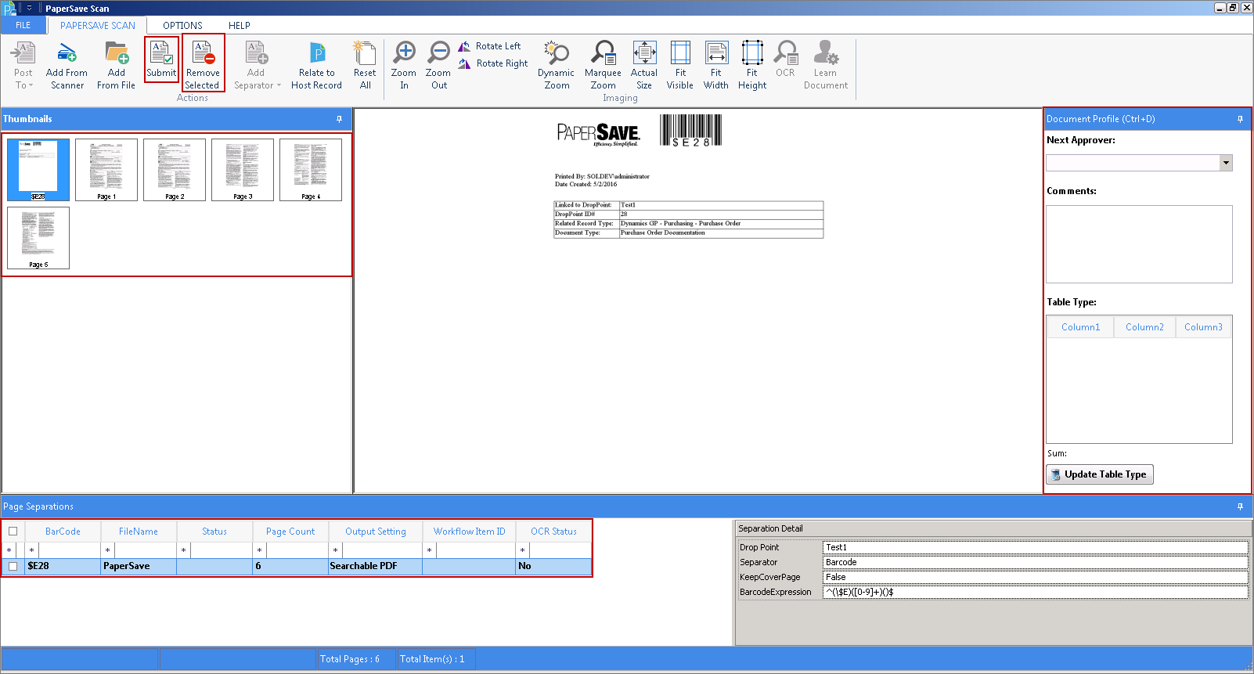Click the Submit action icon
This screenshot has height=674, width=1254.
161,59
